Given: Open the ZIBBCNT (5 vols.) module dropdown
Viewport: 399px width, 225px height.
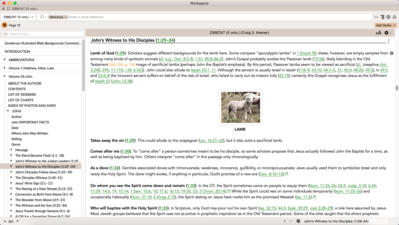Looking at the screenshot, I should coord(18,17).
